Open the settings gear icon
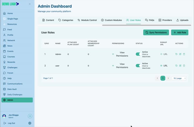Screen dimensions: 194x127 [30, 123]
